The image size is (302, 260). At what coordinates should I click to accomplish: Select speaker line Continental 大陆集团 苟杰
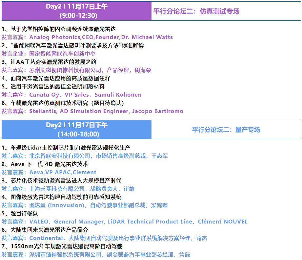point(104,238)
